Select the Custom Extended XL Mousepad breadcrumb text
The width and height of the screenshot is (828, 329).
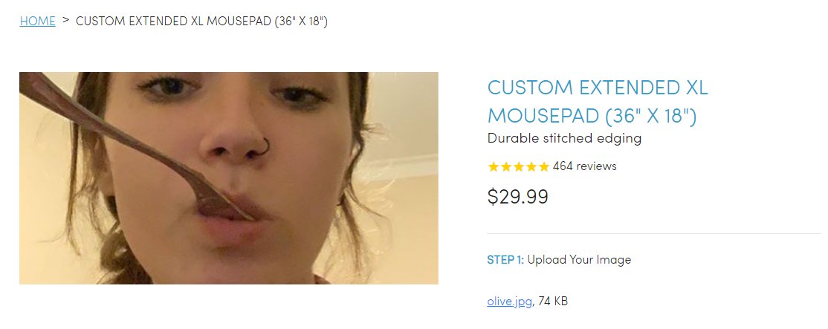click(201, 22)
